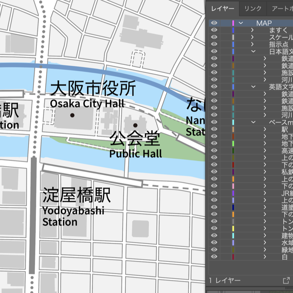Viewport: 293px width, 293px height.
Task: Expand the 高速 sublayer
Action: (265, 150)
